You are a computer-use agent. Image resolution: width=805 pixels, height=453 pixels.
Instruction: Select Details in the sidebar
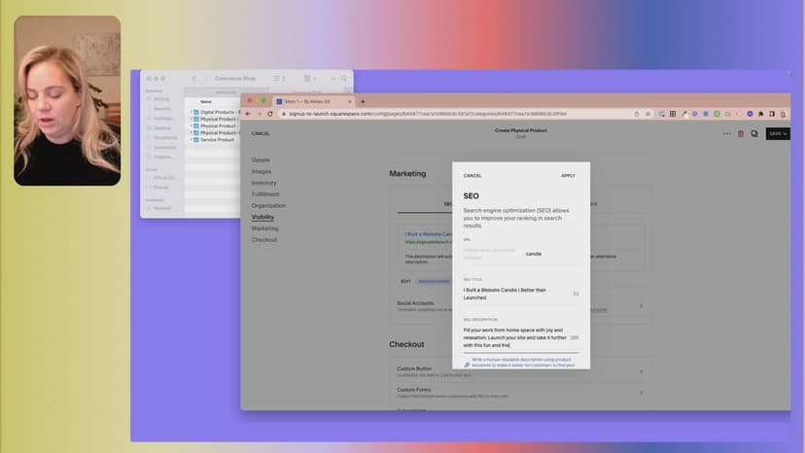click(261, 159)
